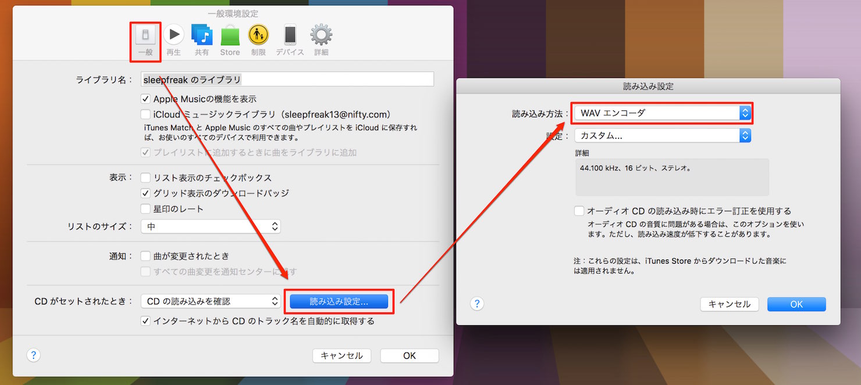Open the デバイス (Devices) preferences pane
This screenshot has width=861, height=385.
pos(290,40)
